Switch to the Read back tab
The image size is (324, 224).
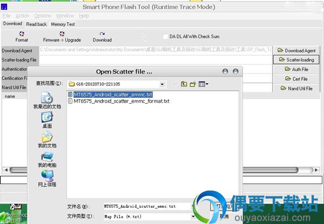pyautogui.click(x=36, y=24)
